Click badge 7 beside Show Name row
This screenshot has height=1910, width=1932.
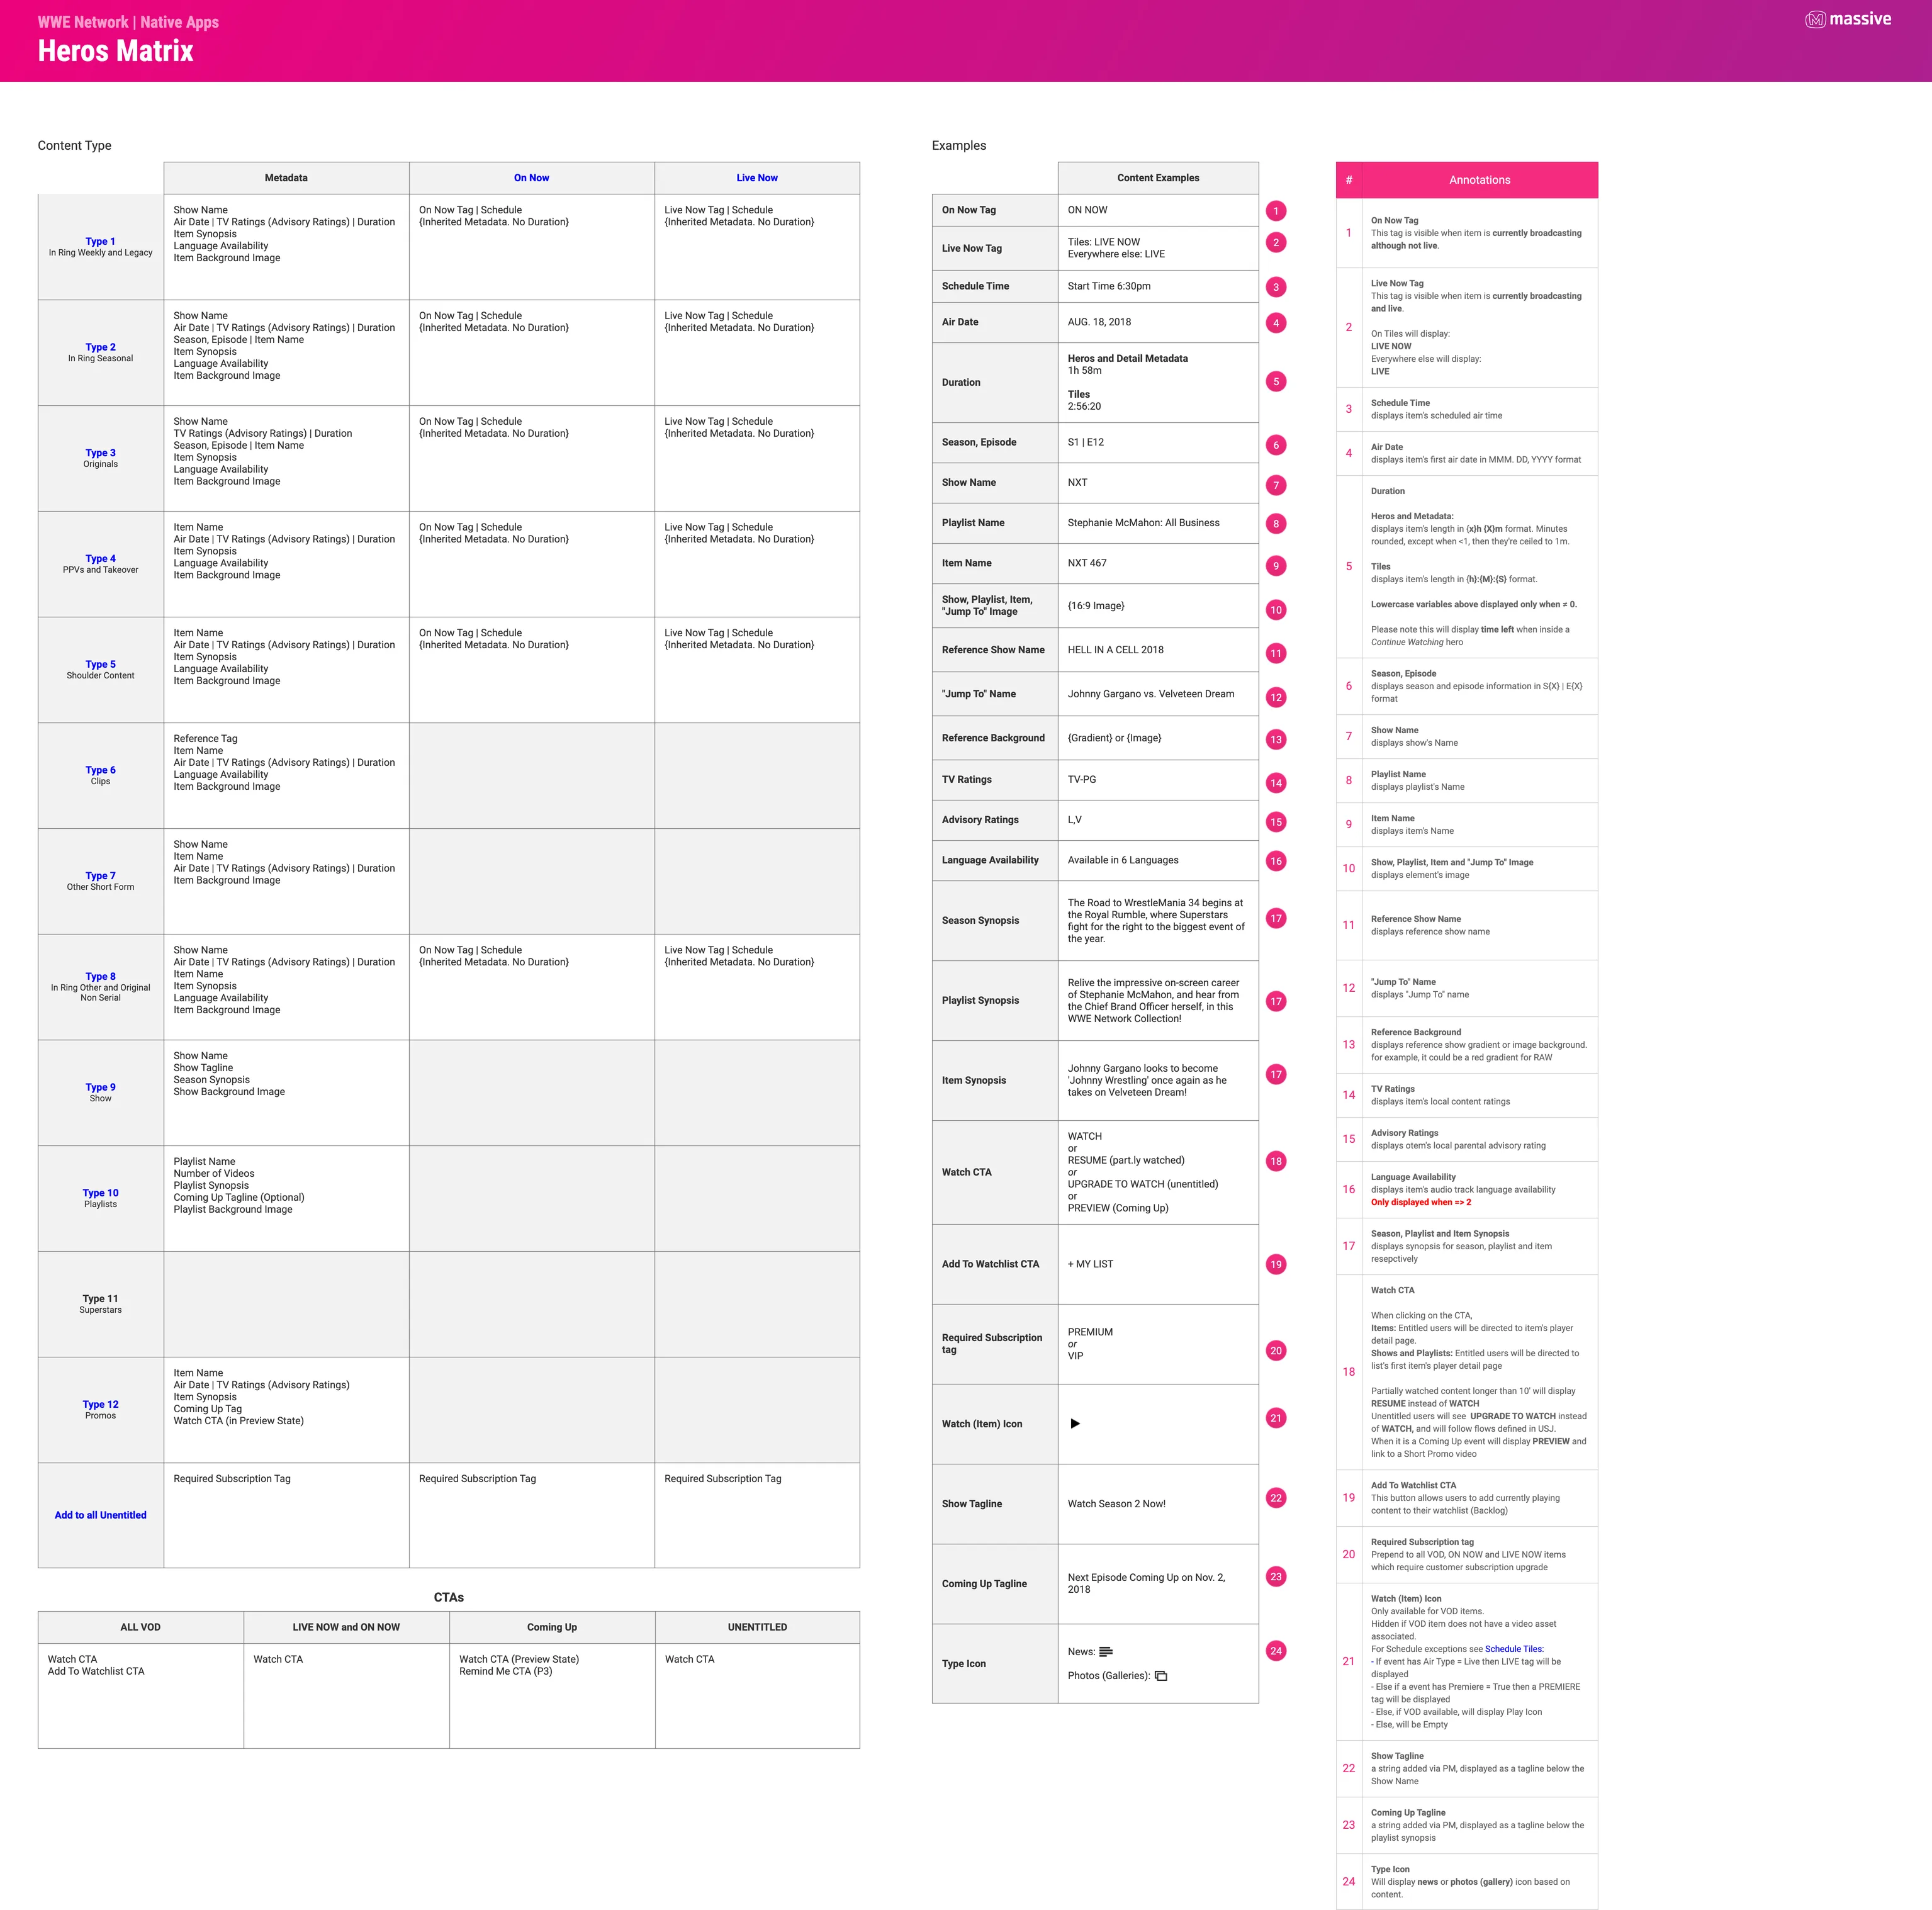[x=1276, y=485]
